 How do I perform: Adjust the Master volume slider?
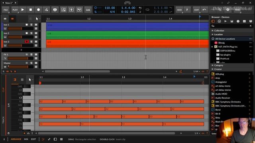tap(20, 67)
